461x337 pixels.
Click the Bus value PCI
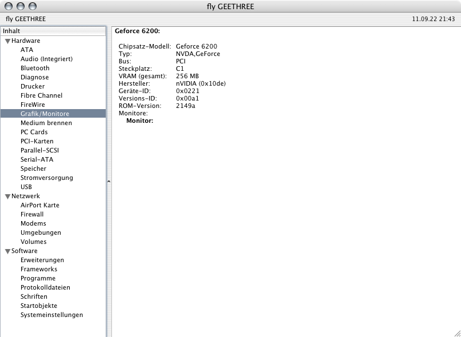(181, 61)
